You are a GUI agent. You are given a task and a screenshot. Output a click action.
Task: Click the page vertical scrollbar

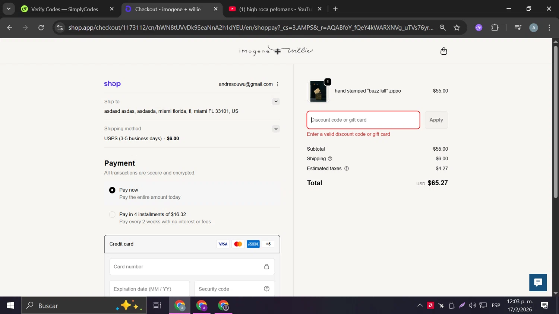(x=555, y=123)
